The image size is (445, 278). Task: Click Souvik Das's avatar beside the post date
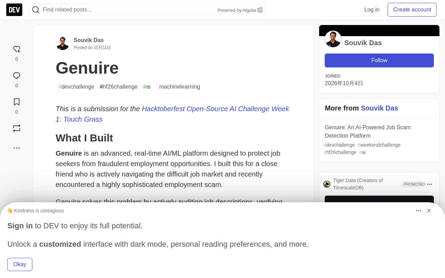(x=63, y=43)
